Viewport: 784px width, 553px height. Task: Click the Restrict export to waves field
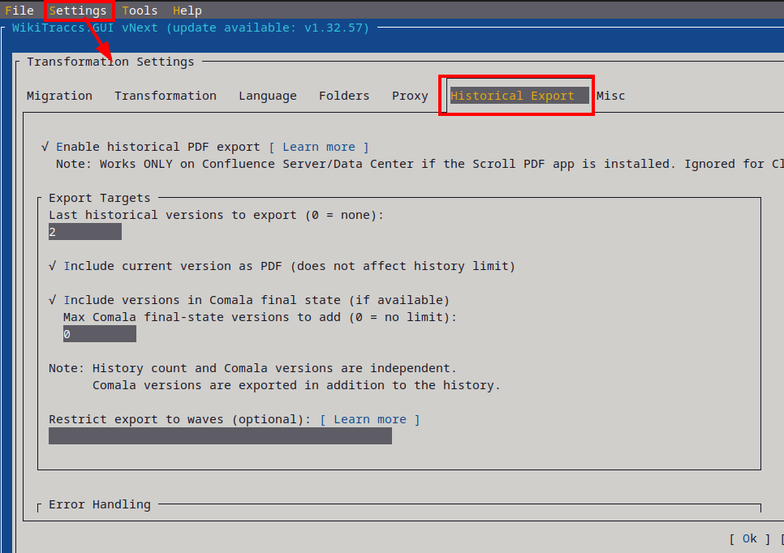(220, 436)
